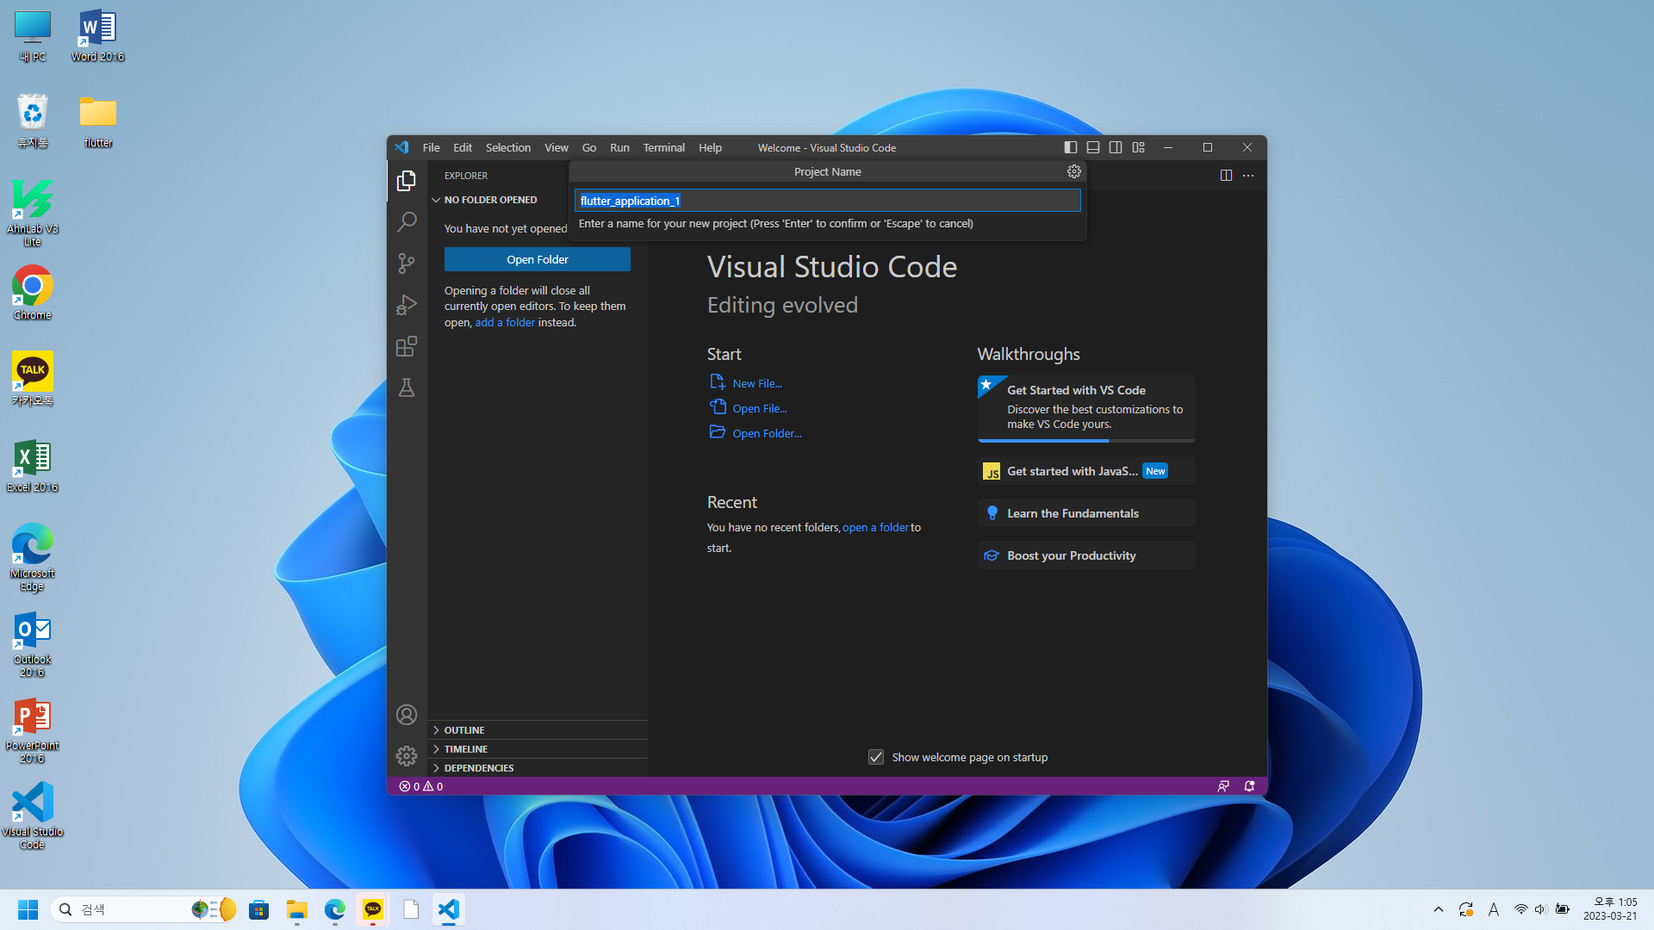Open the taskbar clock and date
This screenshot has height=930, width=1654.
[1610, 909]
